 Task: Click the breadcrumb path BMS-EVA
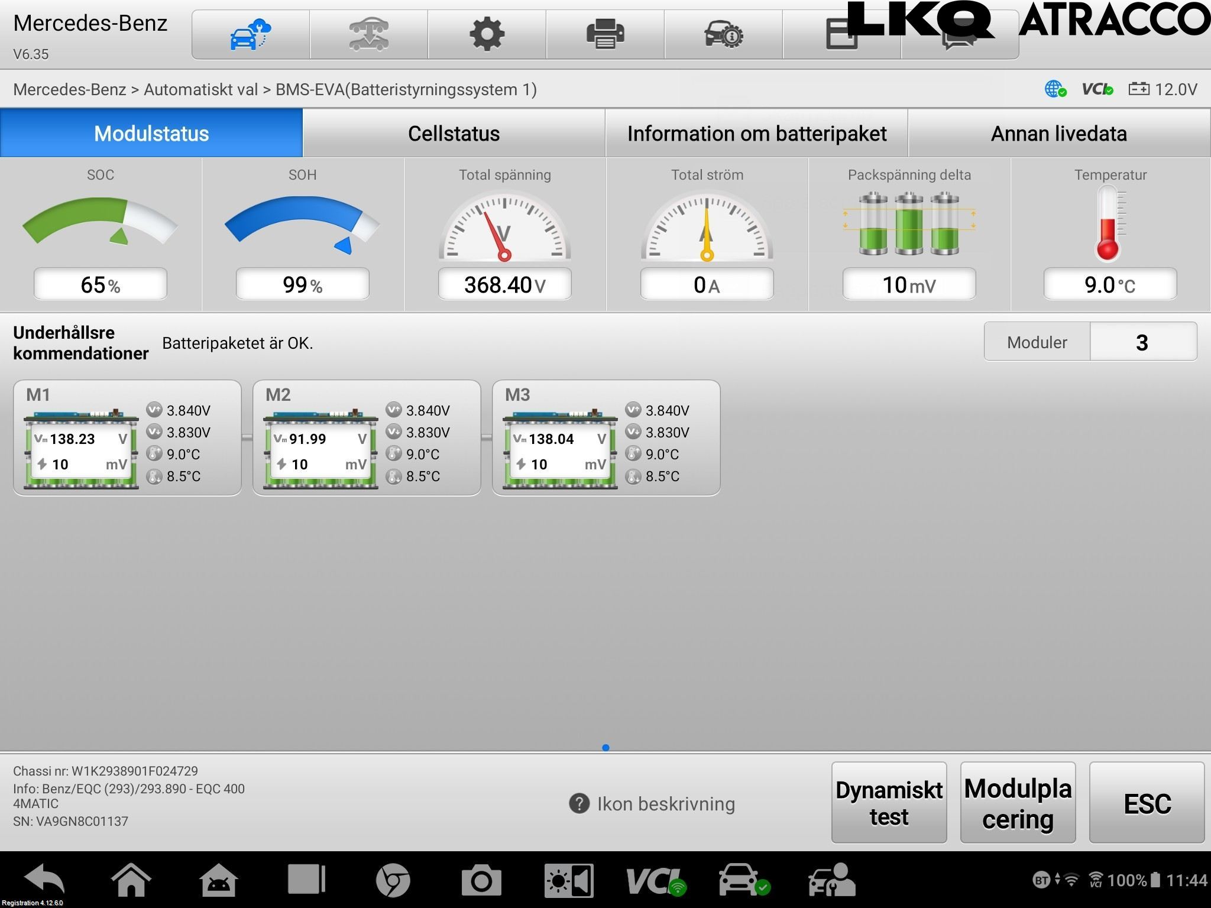click(x=406, y=89)
